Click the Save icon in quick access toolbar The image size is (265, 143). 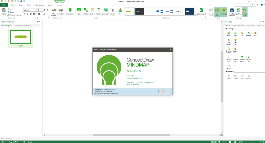pyautogui.click(x=12, y=1)
